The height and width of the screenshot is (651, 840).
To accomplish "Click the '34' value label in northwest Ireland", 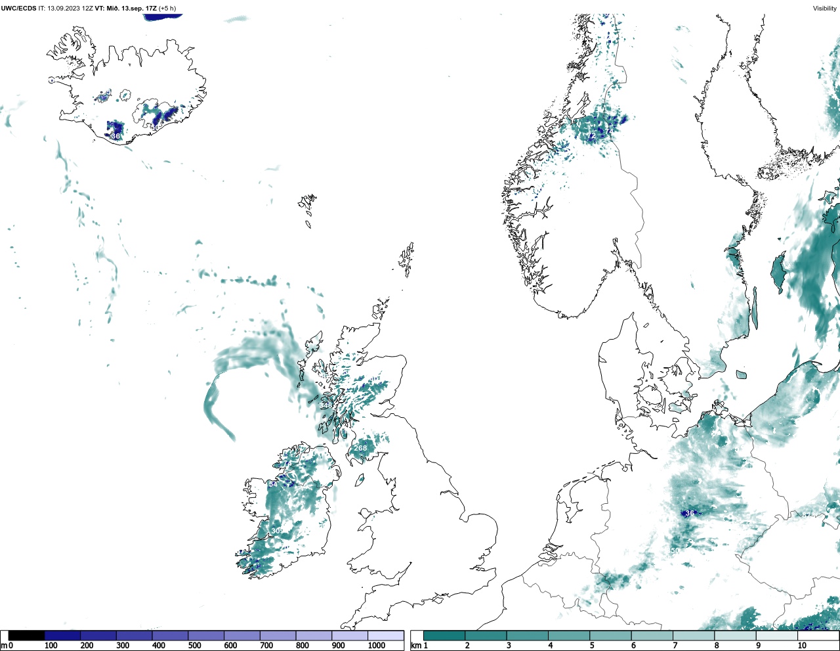I will tap(273, 484).
